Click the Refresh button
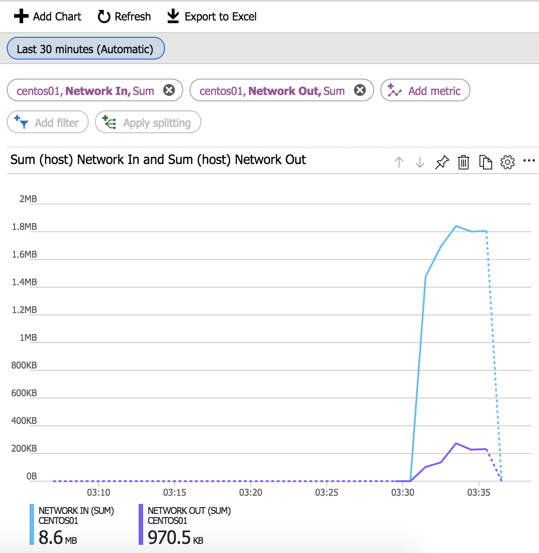 tap(124, 16)
